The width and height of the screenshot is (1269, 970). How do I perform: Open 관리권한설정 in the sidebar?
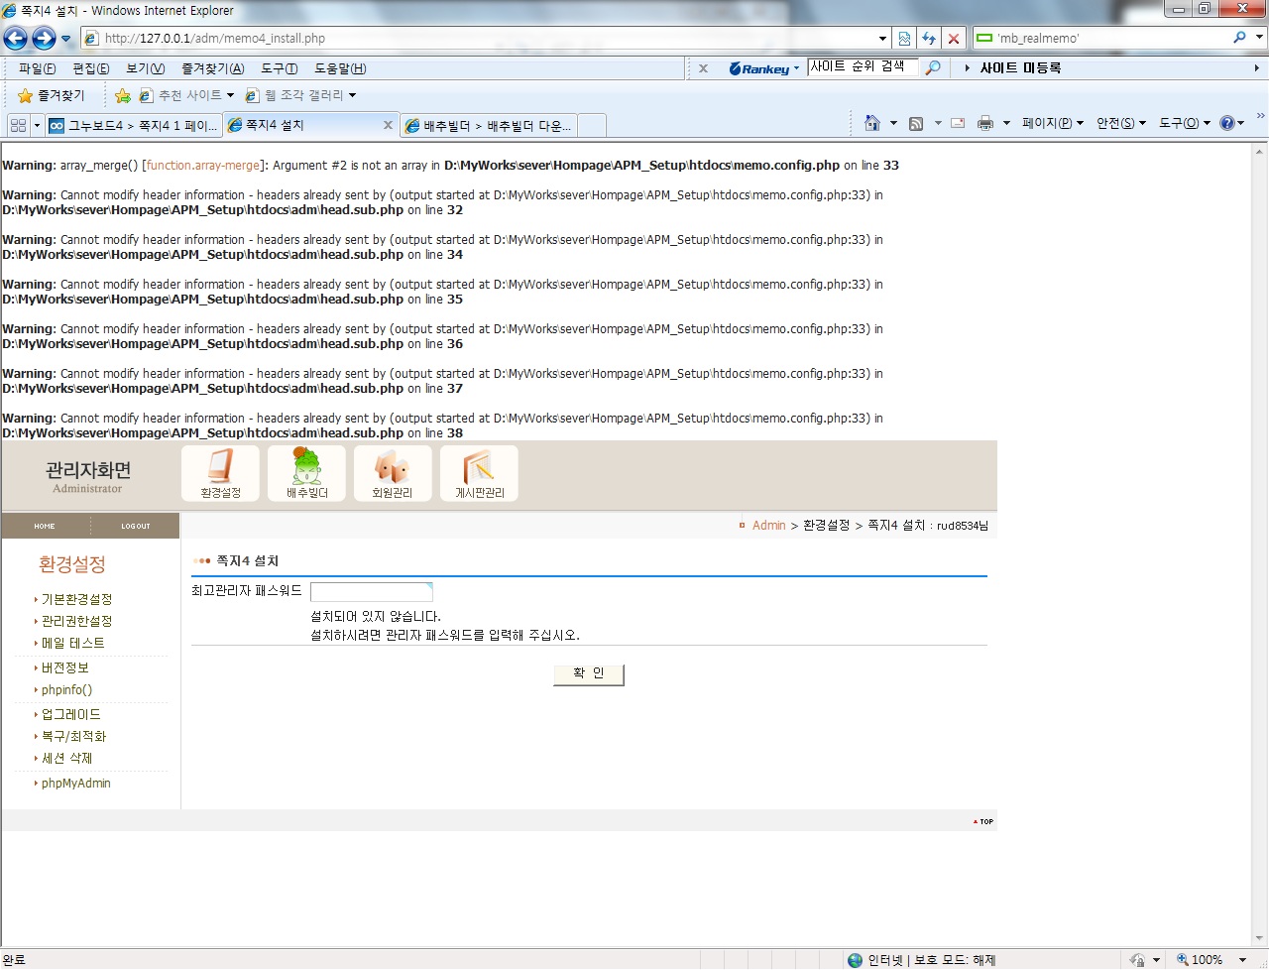pyautogui.click(x=76, y=621)
